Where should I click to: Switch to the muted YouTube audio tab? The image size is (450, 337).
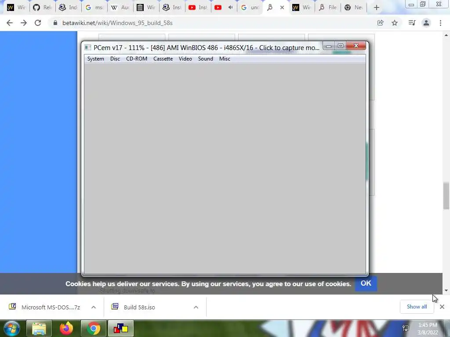(224, 8)
